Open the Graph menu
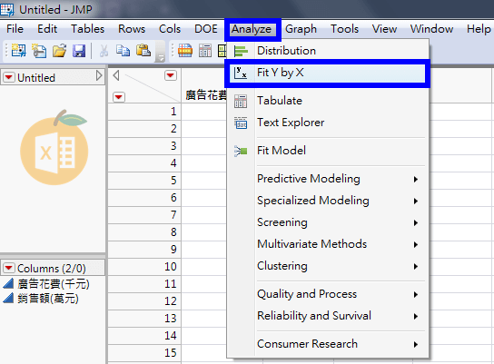 point(301,29)
